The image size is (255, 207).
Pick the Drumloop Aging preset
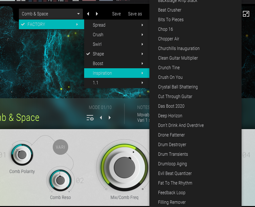[x=195, y=164]
